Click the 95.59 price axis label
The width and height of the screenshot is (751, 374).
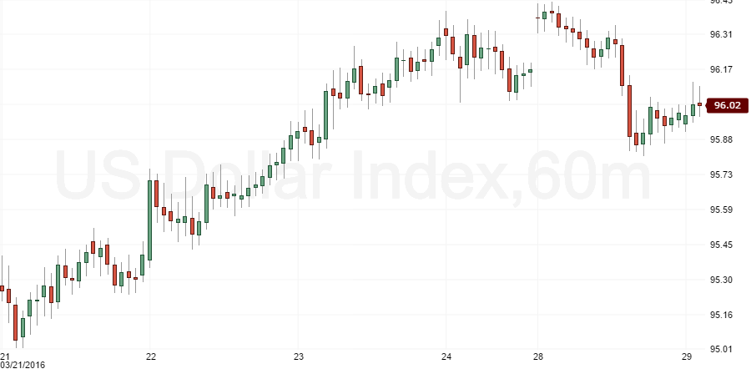click(721, 210)
